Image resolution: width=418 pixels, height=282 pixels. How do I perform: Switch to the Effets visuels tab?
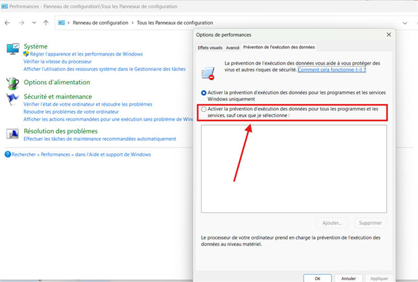[210, 47]
